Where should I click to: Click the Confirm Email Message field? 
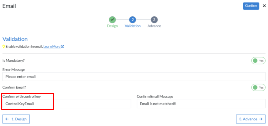point(201,104)
